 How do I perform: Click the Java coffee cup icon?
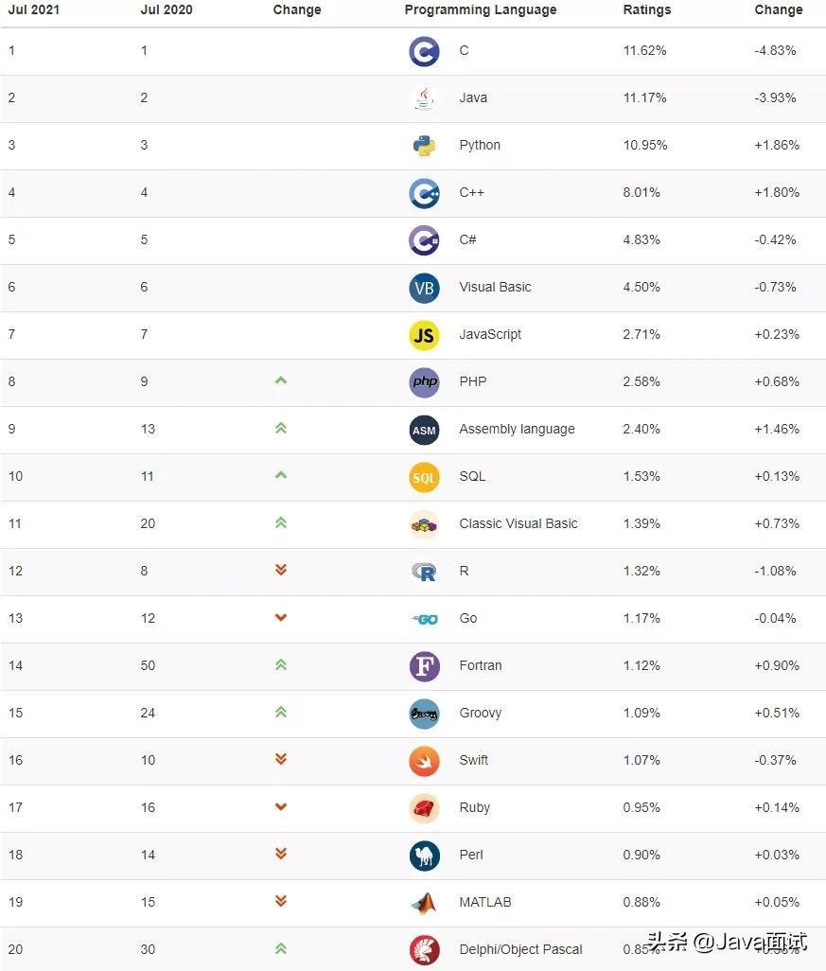(424, 98)
